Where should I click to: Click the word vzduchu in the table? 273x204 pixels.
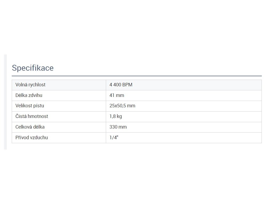[x=39, y=138]
